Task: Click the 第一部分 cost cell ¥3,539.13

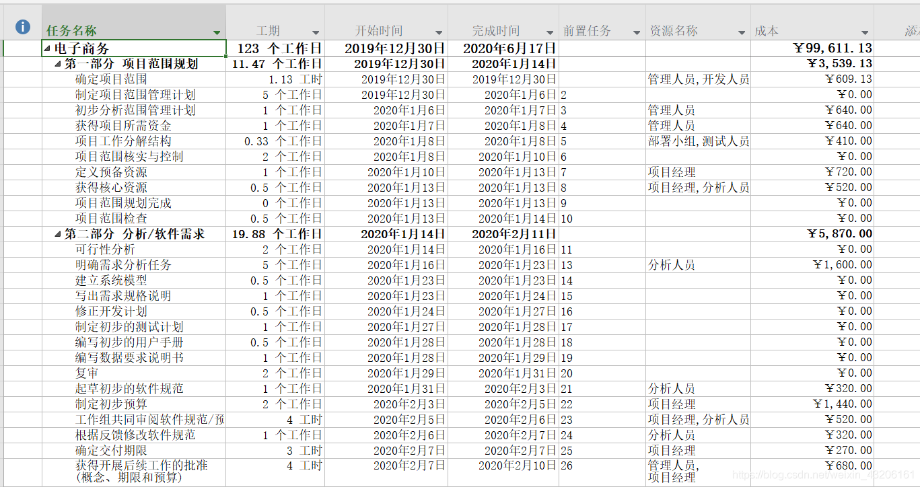Action: pyautogui.click(x=812, y=64)
